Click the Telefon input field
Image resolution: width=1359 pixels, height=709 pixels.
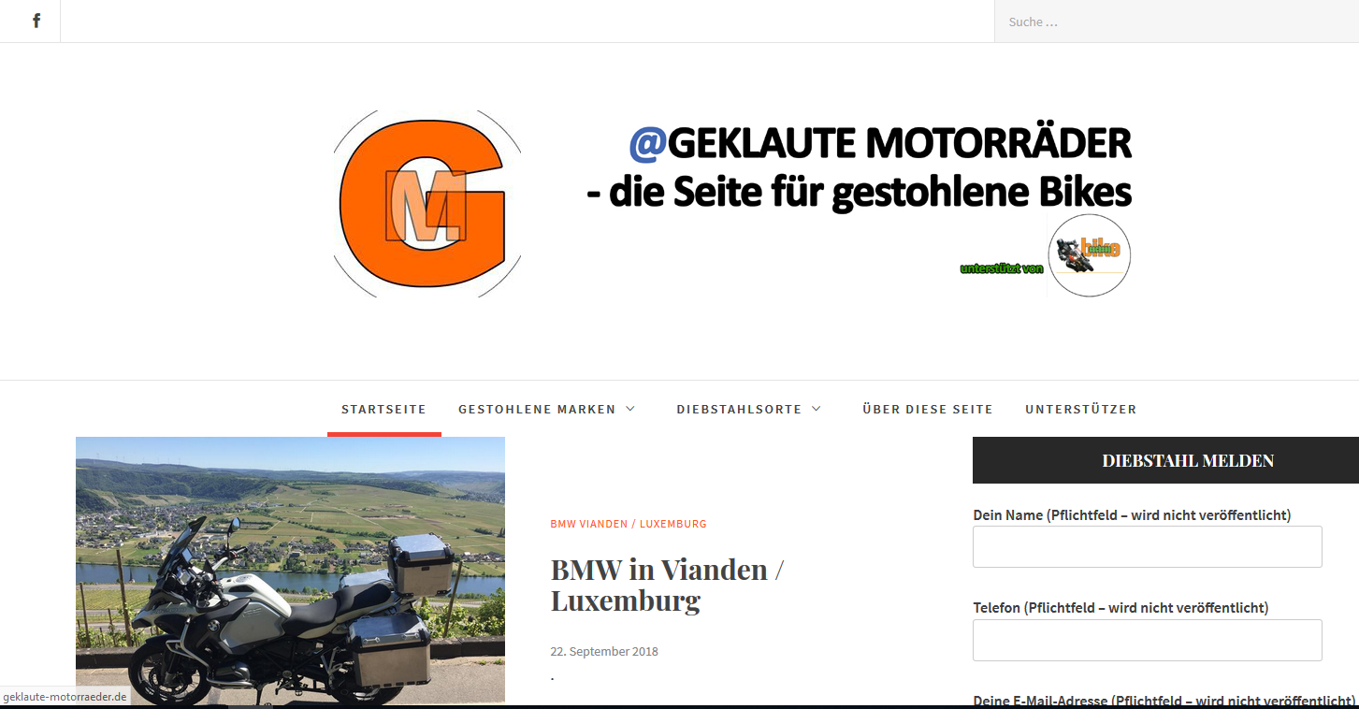point(1148,640)
